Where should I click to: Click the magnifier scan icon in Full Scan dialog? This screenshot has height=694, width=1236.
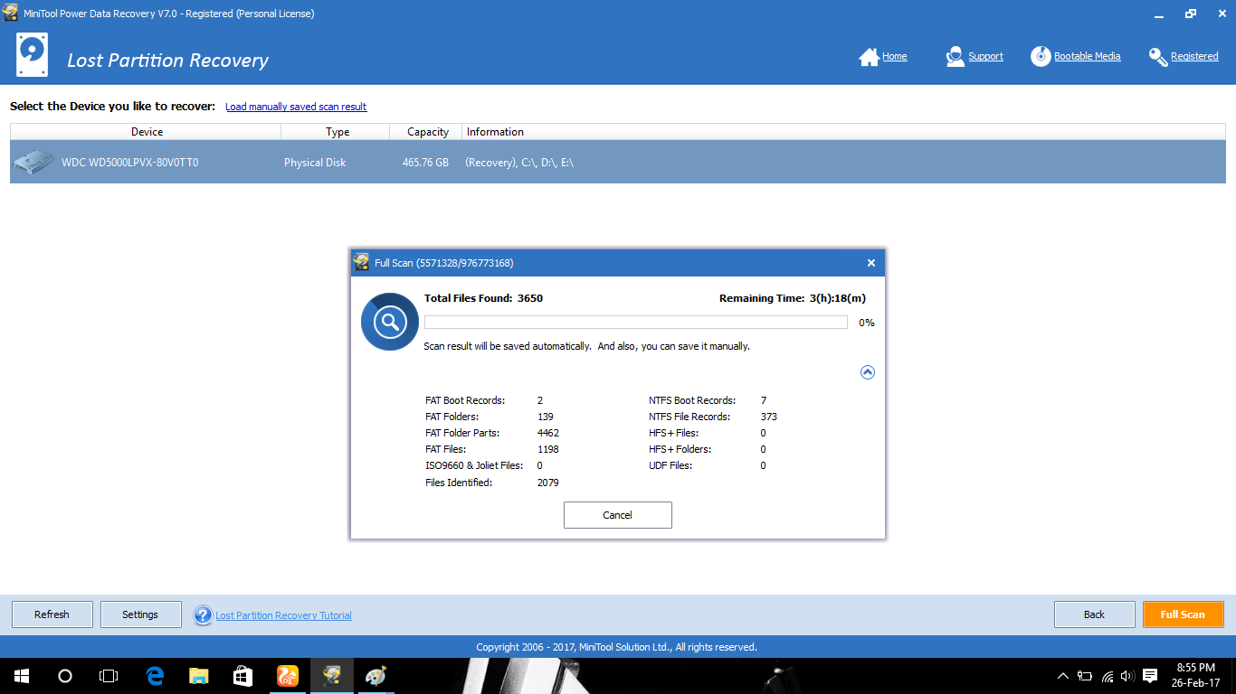[x=390, y=321]
